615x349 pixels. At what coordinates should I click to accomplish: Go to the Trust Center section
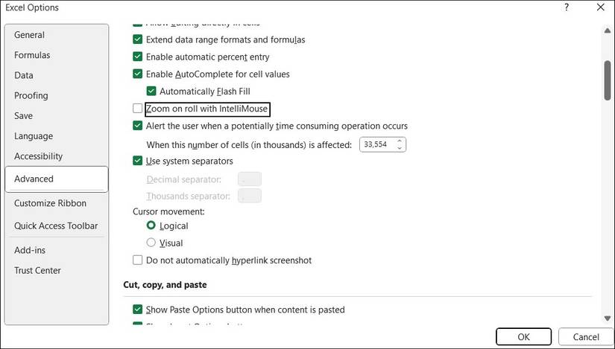37,270
